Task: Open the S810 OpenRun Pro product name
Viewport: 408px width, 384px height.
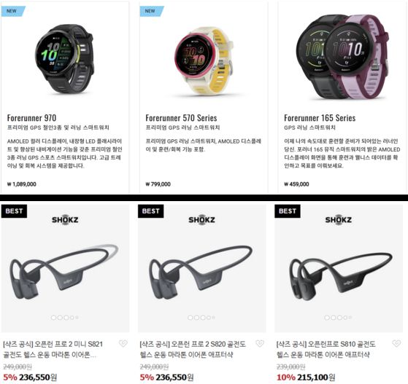Action: coord(326,349)
